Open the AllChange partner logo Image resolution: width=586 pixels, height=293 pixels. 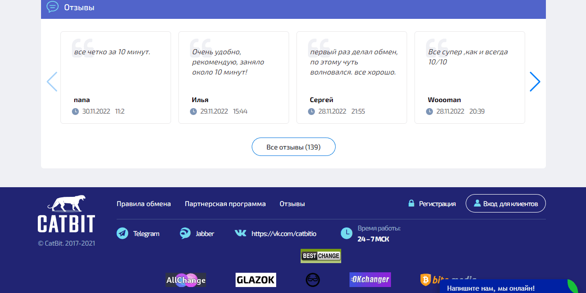(185, 280)
